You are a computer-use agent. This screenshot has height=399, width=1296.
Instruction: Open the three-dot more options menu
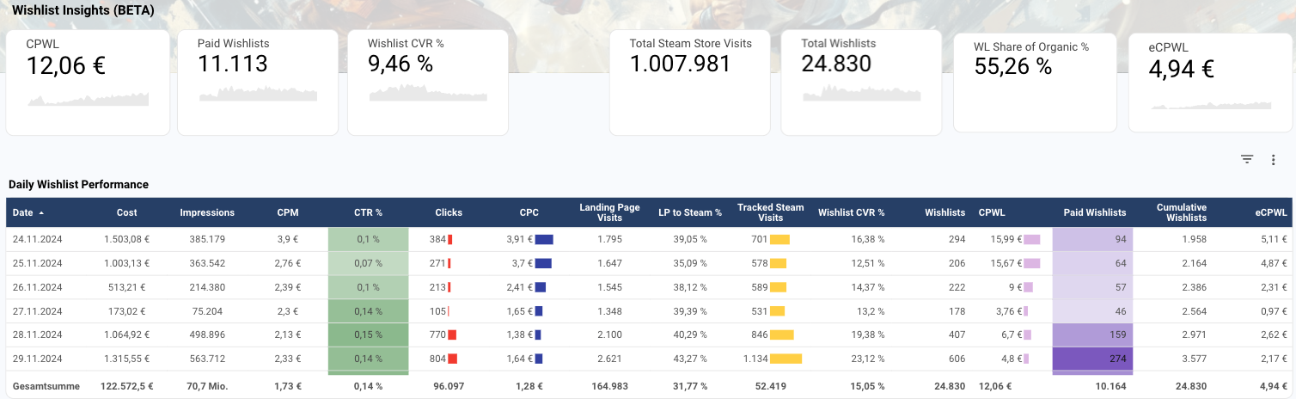point(1273,159)
